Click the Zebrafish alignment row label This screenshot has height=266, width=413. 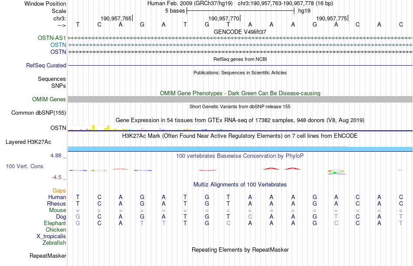[x=54, y=243]
